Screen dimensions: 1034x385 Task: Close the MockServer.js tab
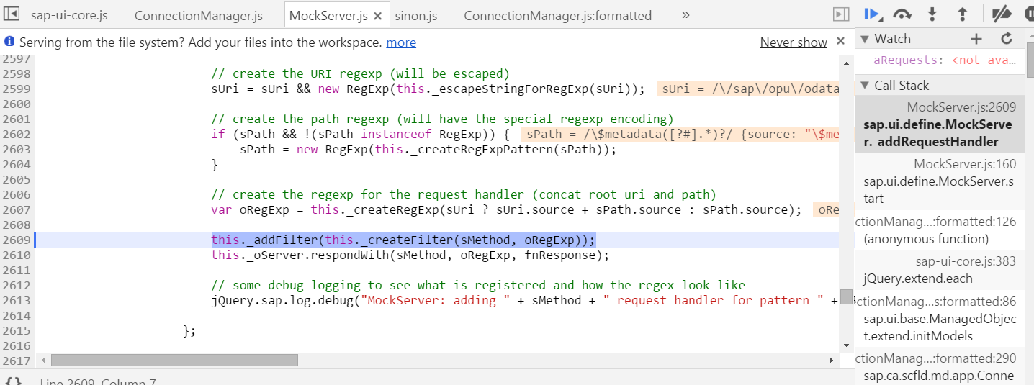(x=377, y=16)
